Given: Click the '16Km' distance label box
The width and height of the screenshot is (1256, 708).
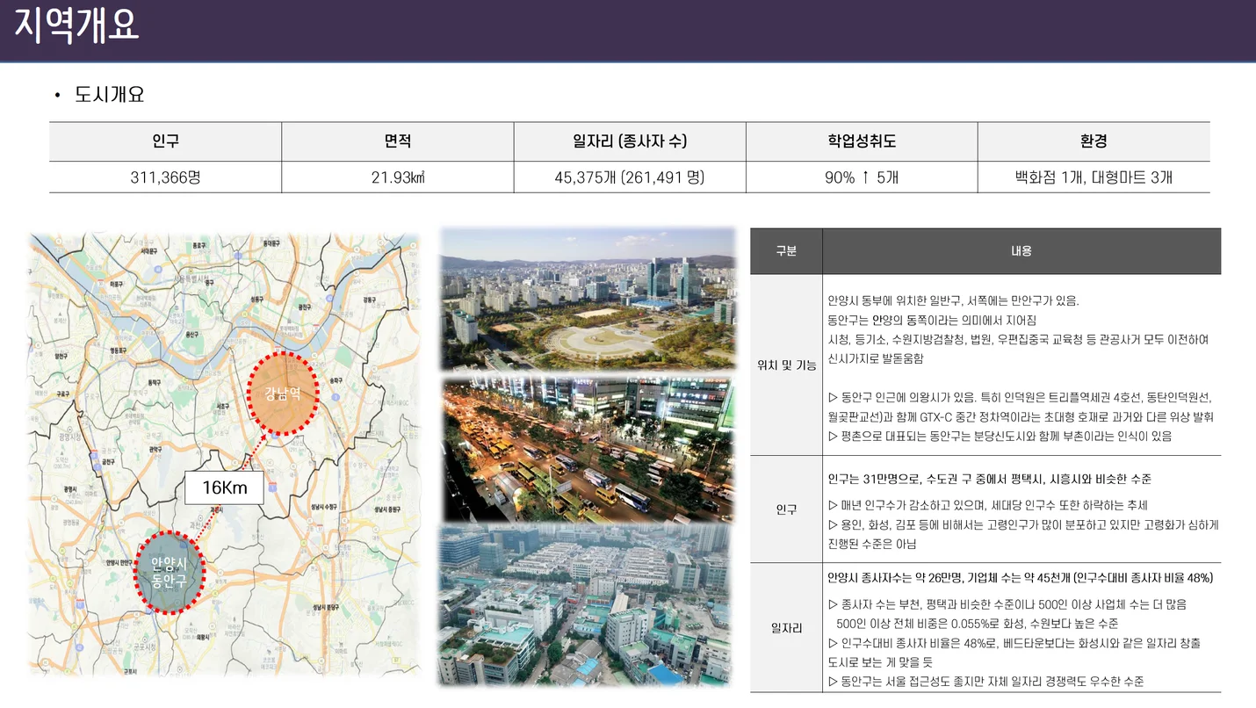Looking at the screenshot, I should pyautogui.click(x=224, y=488).
